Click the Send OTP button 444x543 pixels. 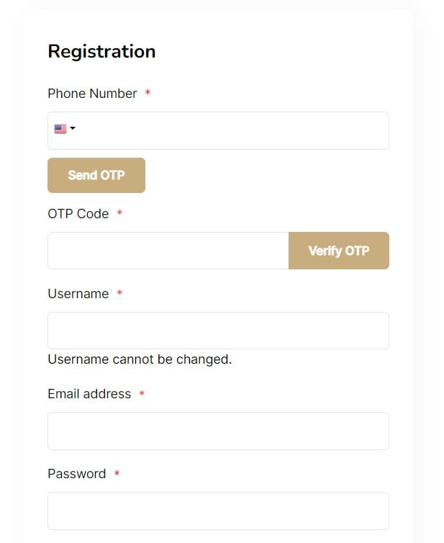click(96, 175)
